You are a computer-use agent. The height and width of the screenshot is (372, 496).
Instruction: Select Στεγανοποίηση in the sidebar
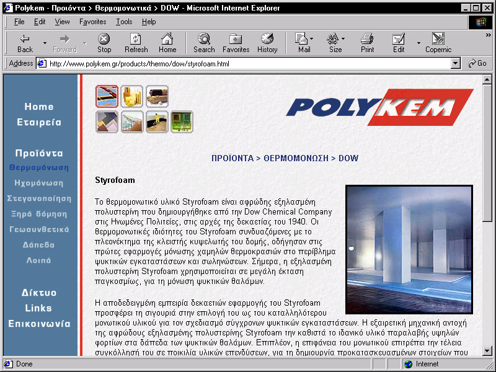click(39, 198)
